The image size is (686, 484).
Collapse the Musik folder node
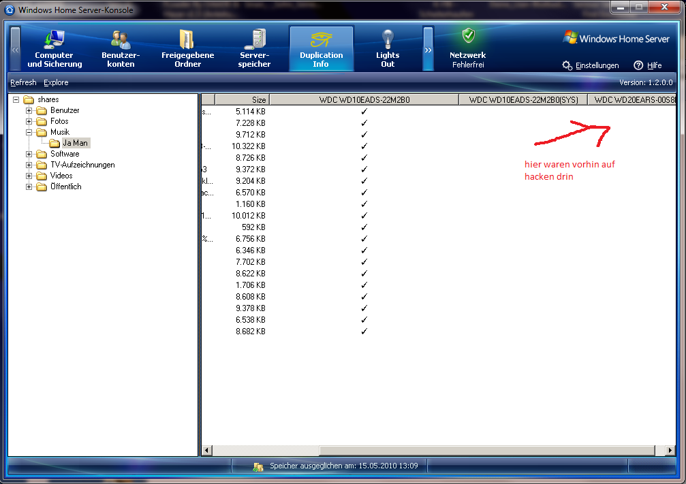29,133
